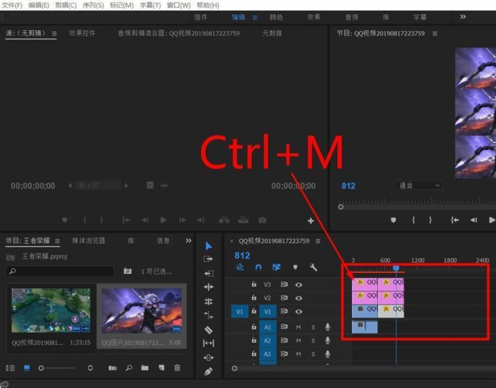This screenshot has width=496, height=388.
Task: Mute audio track A1
Action: [x=299, y=327]
